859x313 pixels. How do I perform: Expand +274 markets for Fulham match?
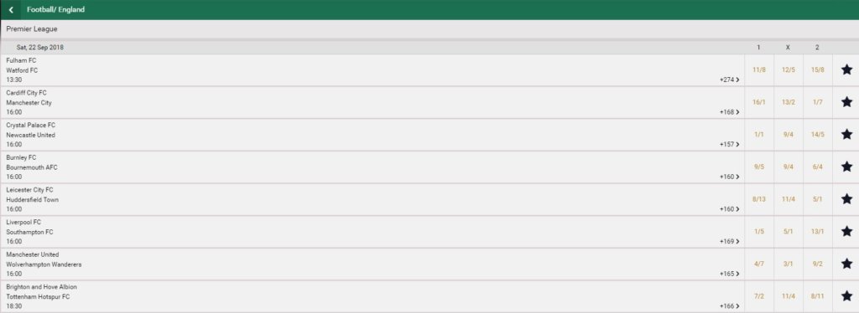coord(729,80)
